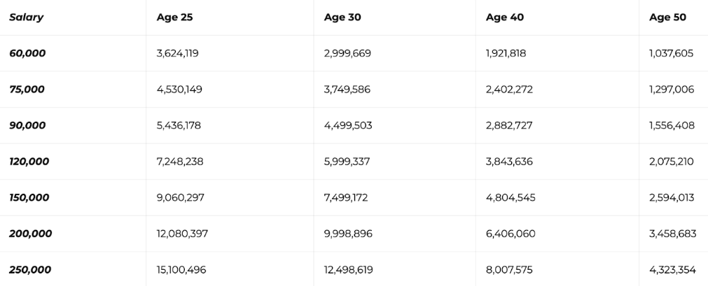Viewport: 708px width, 286px height.
Task: Click the cell showing 8,007,575
Action: point(511,269)
